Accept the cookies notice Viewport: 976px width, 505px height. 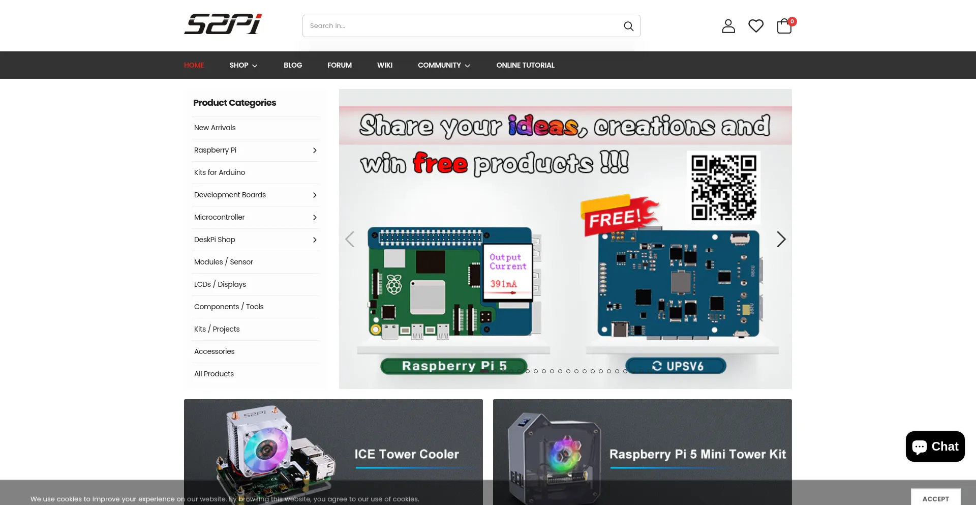point(935,498)
